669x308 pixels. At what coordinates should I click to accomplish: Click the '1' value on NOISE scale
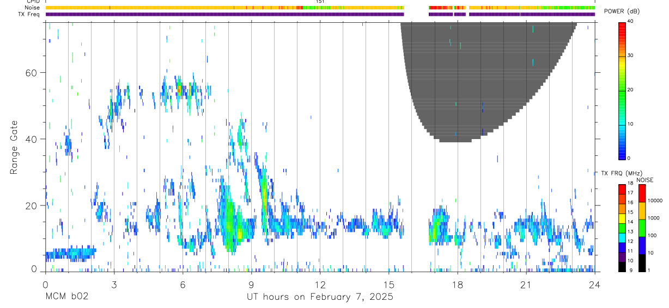(649, 271)
